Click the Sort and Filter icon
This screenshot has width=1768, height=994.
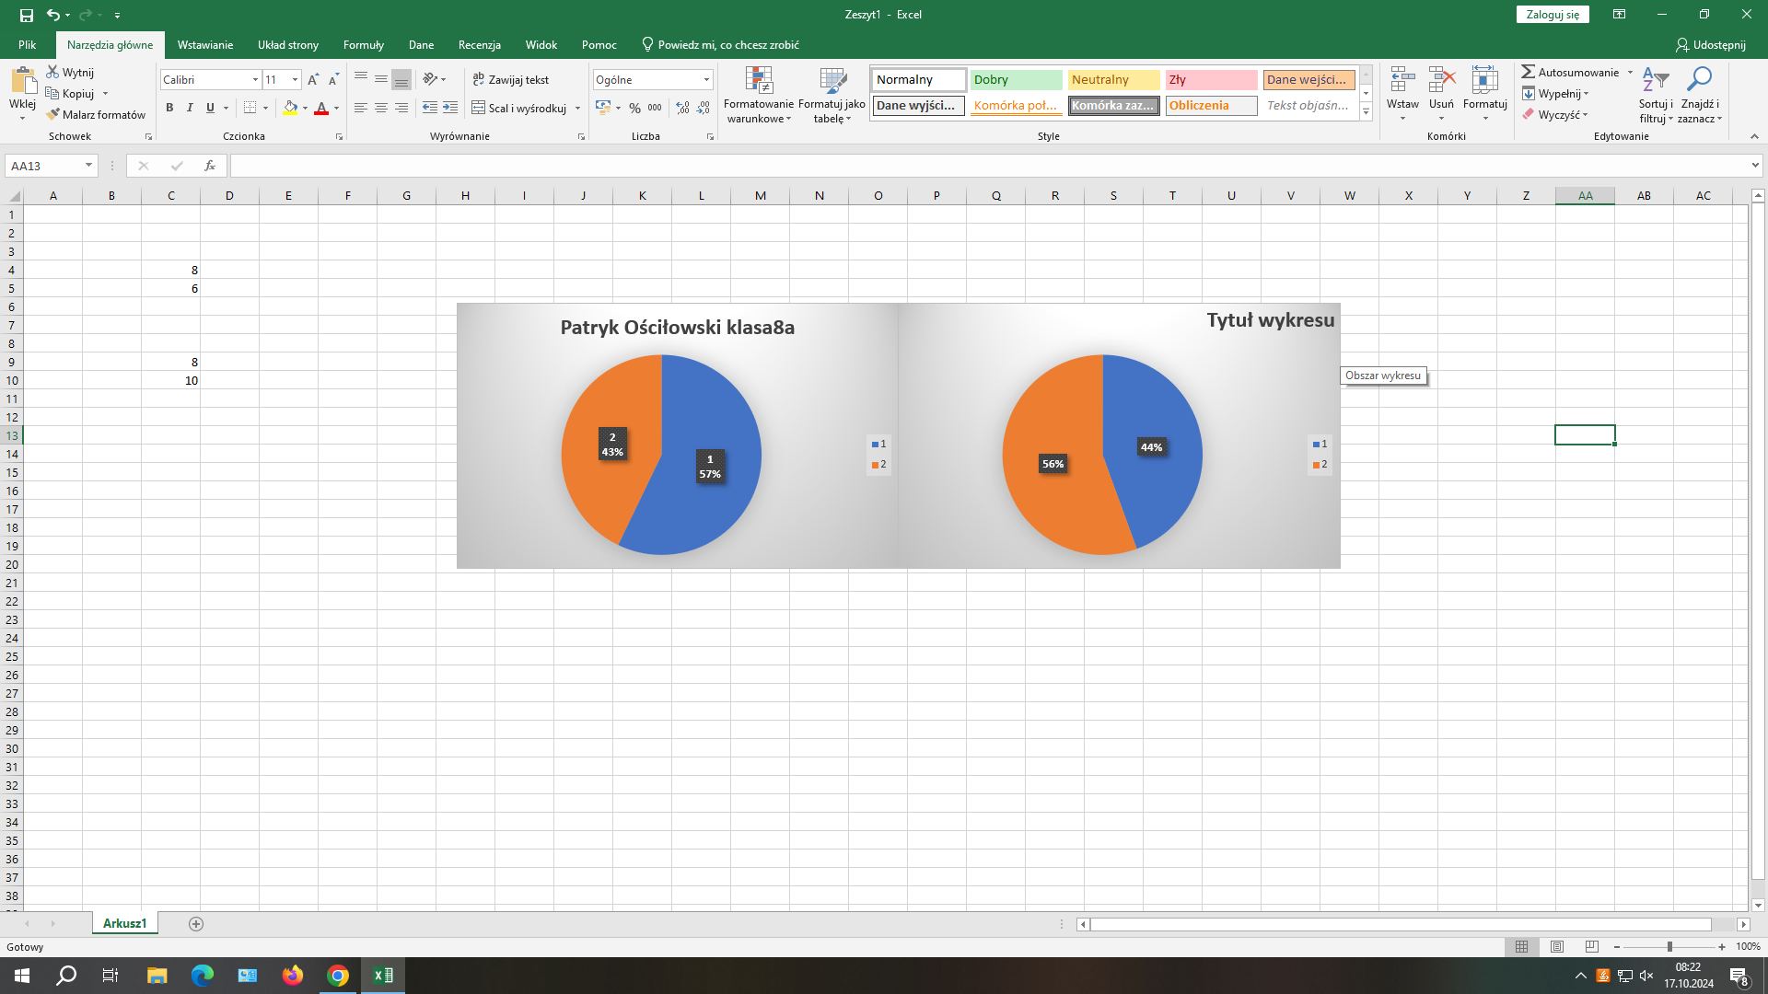pos(1655,81)
